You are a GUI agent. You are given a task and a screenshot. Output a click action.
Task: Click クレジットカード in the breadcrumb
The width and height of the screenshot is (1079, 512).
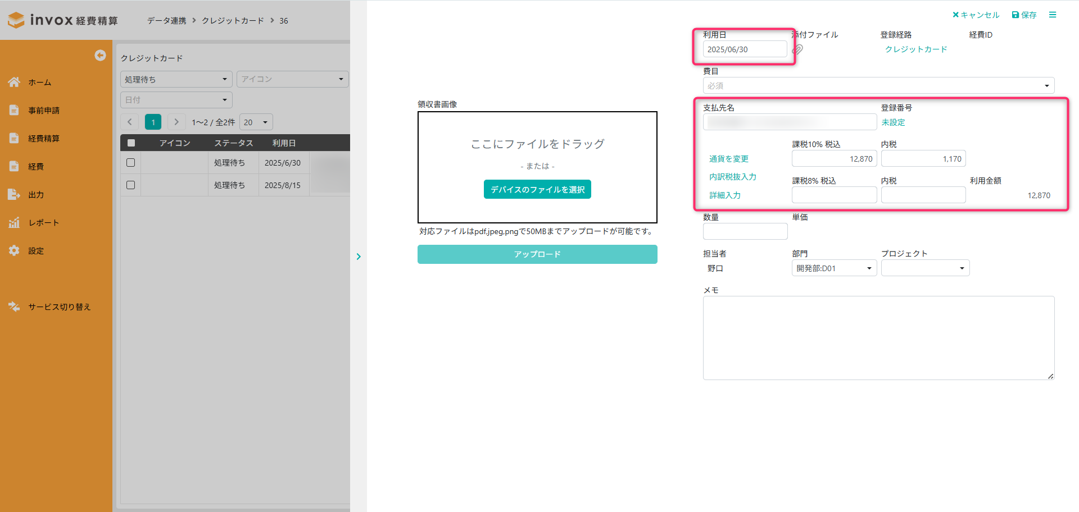(232, 20)
